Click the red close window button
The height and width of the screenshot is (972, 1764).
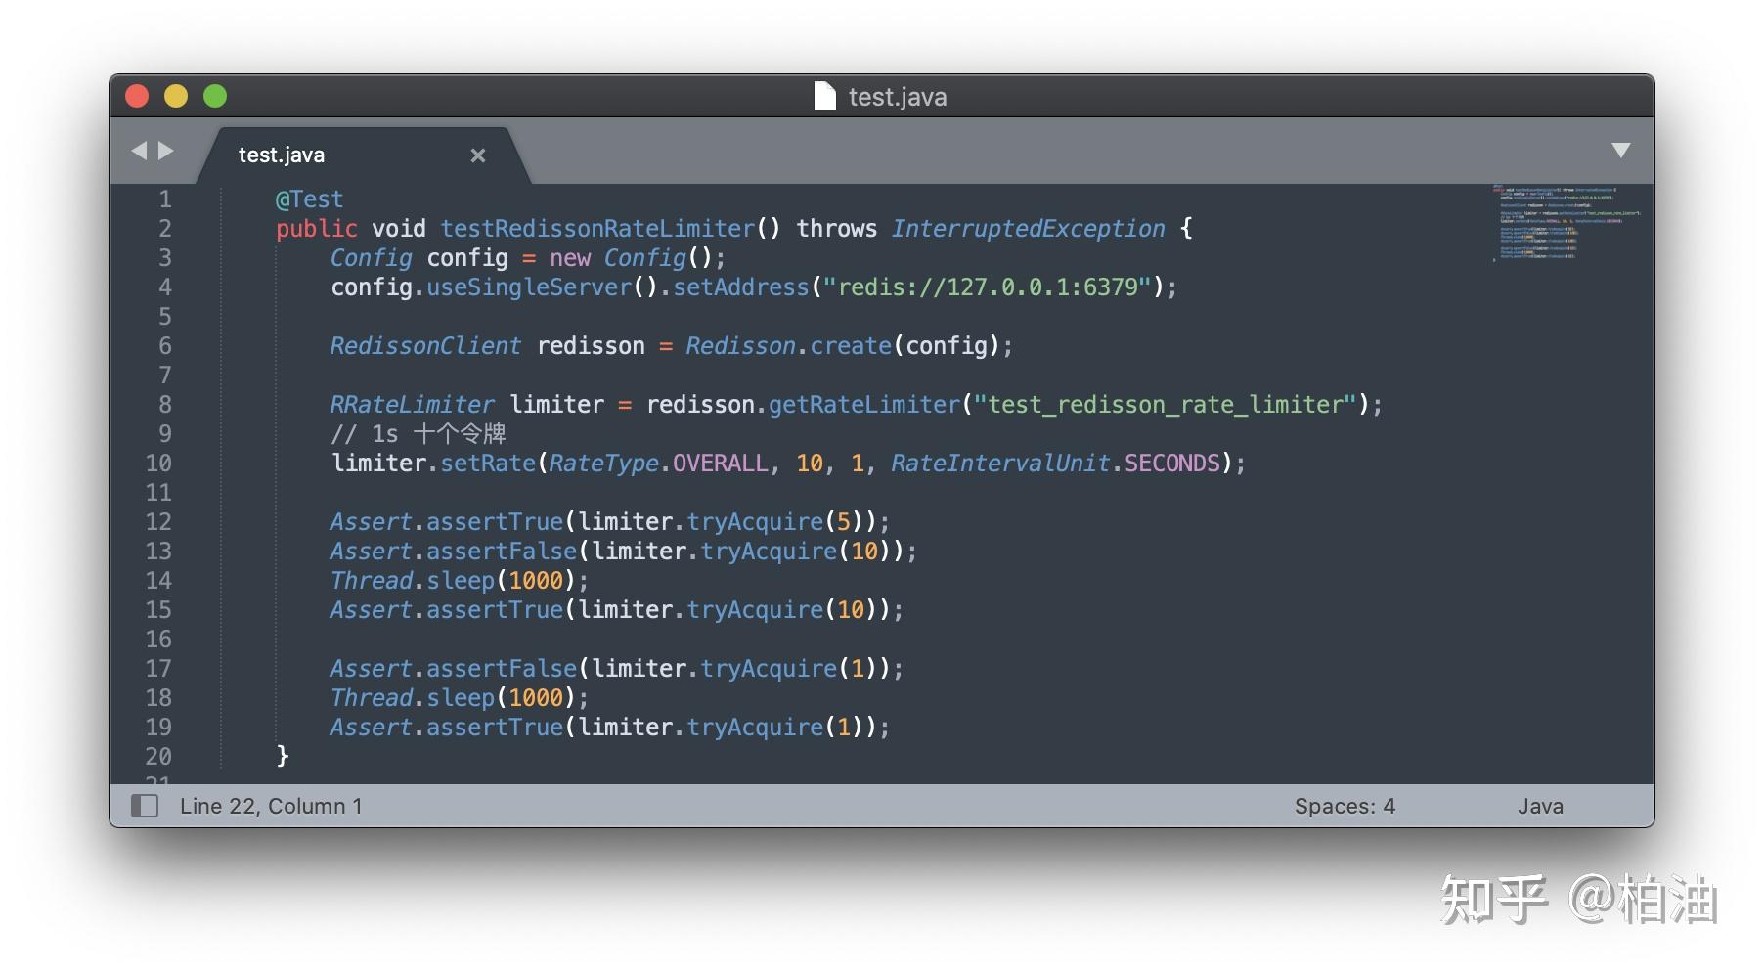[137, 96]
